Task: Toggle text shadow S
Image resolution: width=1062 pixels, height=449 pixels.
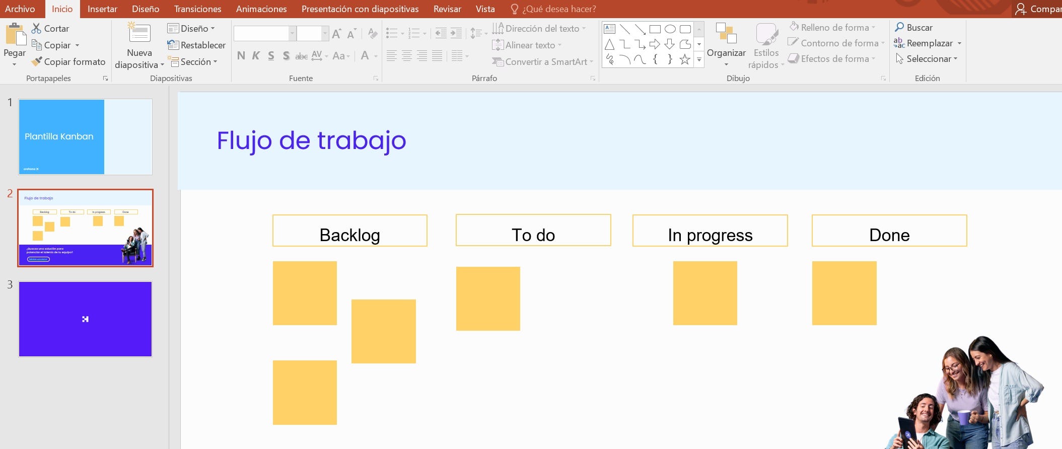Action: click(x=286, y=56)
